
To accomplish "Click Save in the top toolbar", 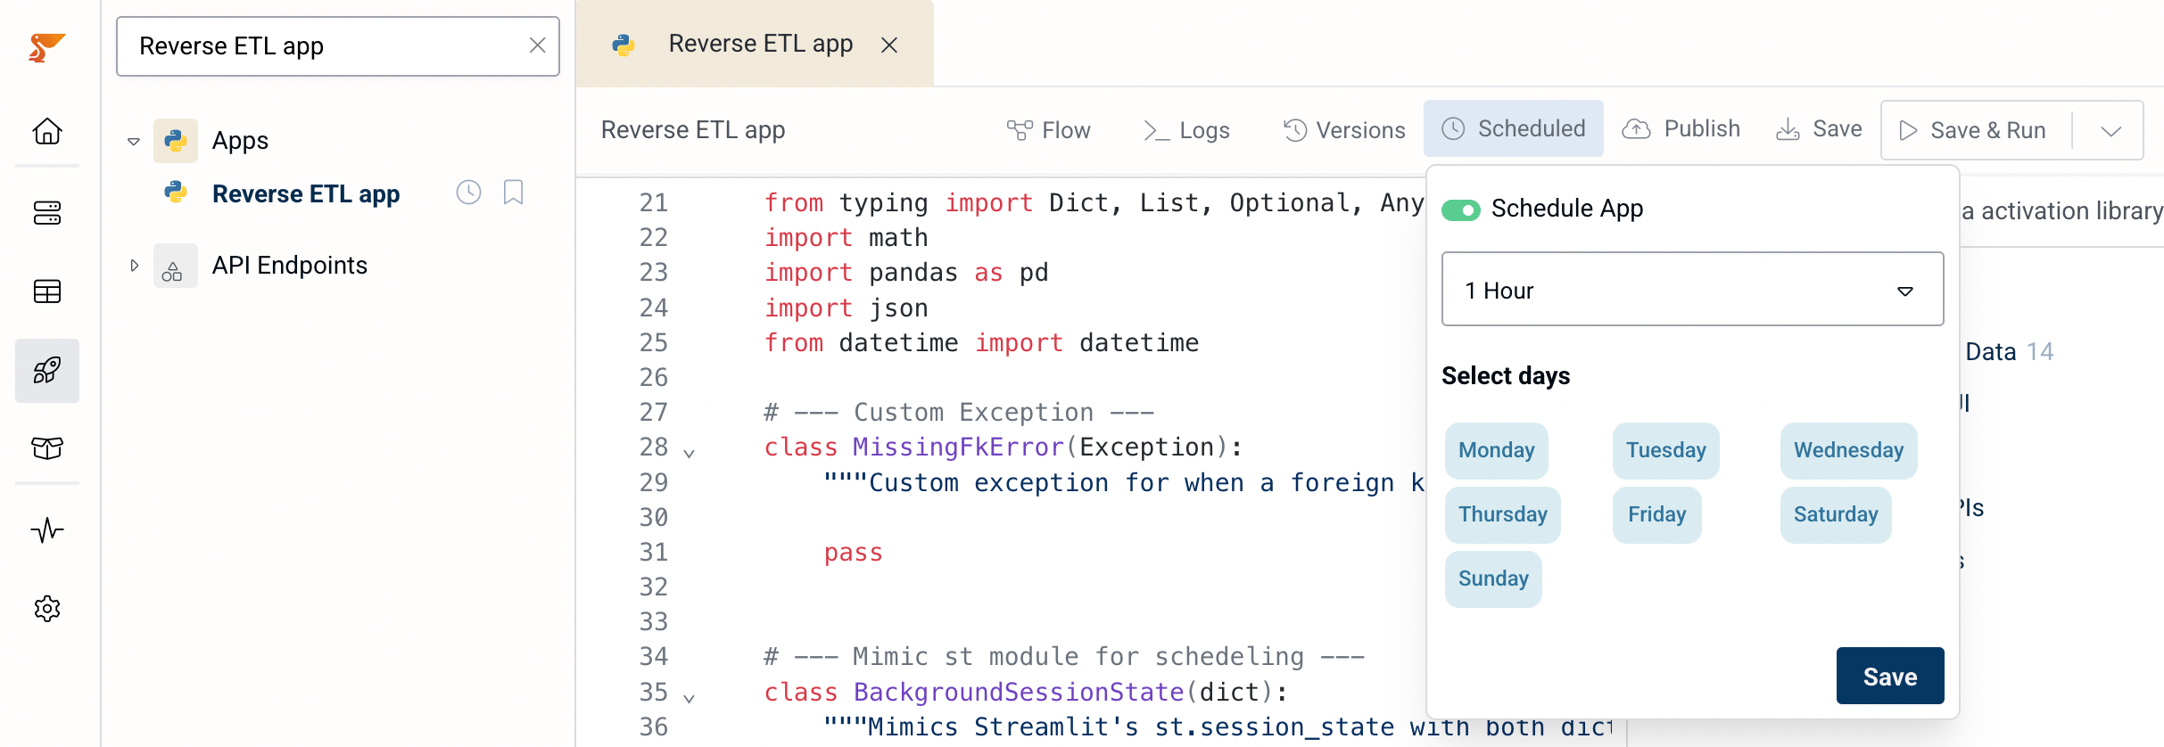I will (x=1819, y=129).
